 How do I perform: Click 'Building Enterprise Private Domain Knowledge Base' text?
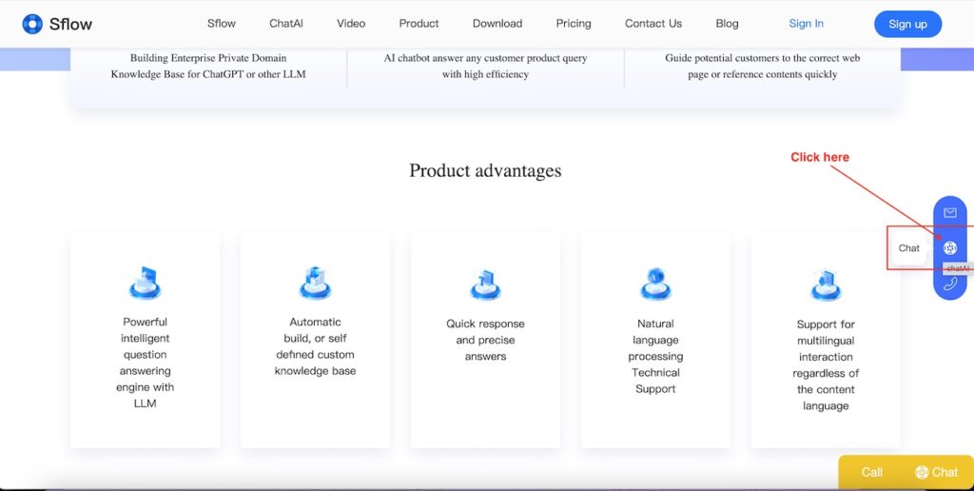pyautogui.click(x=208, y=66)
